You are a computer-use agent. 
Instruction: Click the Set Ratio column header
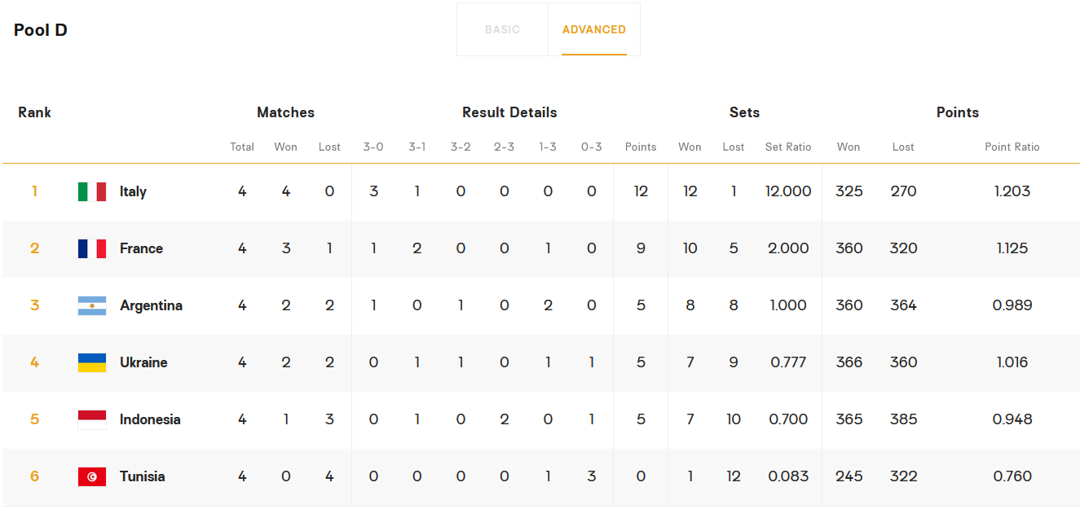(x=788, y=147)
